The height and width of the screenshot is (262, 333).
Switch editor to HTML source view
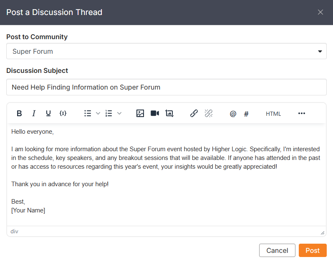pyautogui.click(x=273, y=114)
